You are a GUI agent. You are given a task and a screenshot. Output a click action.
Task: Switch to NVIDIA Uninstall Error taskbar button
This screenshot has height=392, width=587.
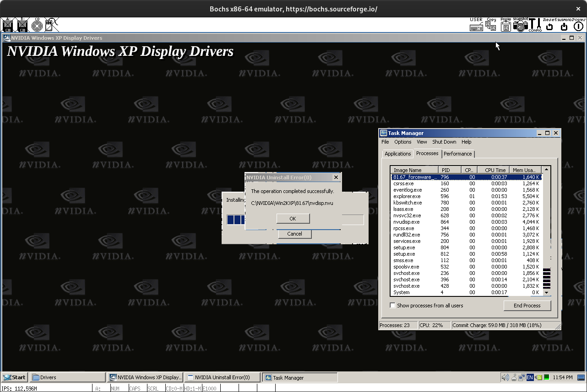223,377
